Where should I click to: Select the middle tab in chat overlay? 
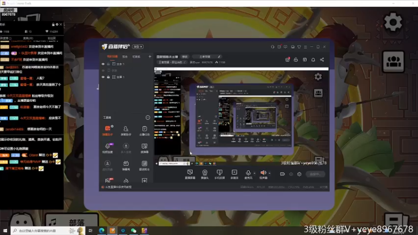tap(28, 38)
